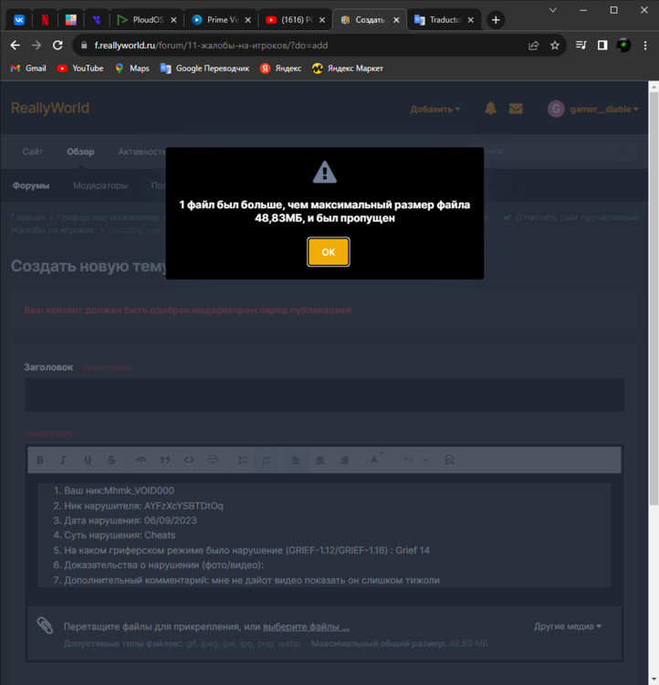This screenshot has height=685, width=659.
Task: Click the OK button in the dialog
Action: pyautogui.click(x=328, y=252)
